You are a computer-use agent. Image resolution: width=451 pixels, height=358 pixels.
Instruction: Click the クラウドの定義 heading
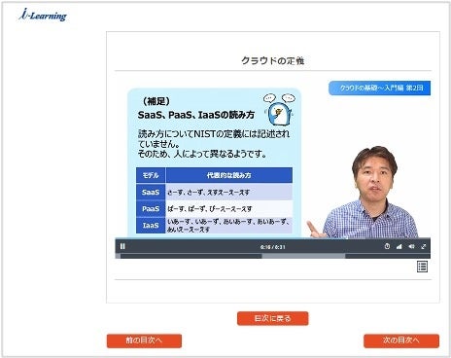[x=273, y=60]
